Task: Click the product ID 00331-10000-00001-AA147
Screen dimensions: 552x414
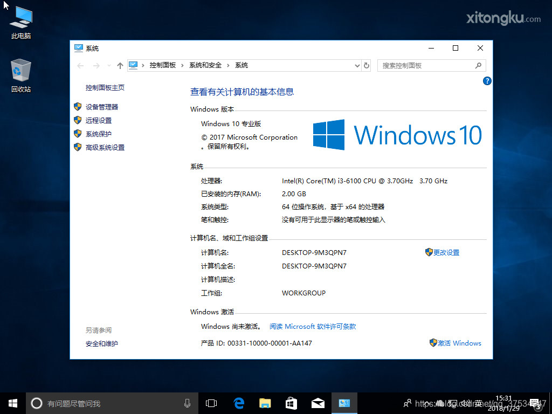Action: [270, 343]
